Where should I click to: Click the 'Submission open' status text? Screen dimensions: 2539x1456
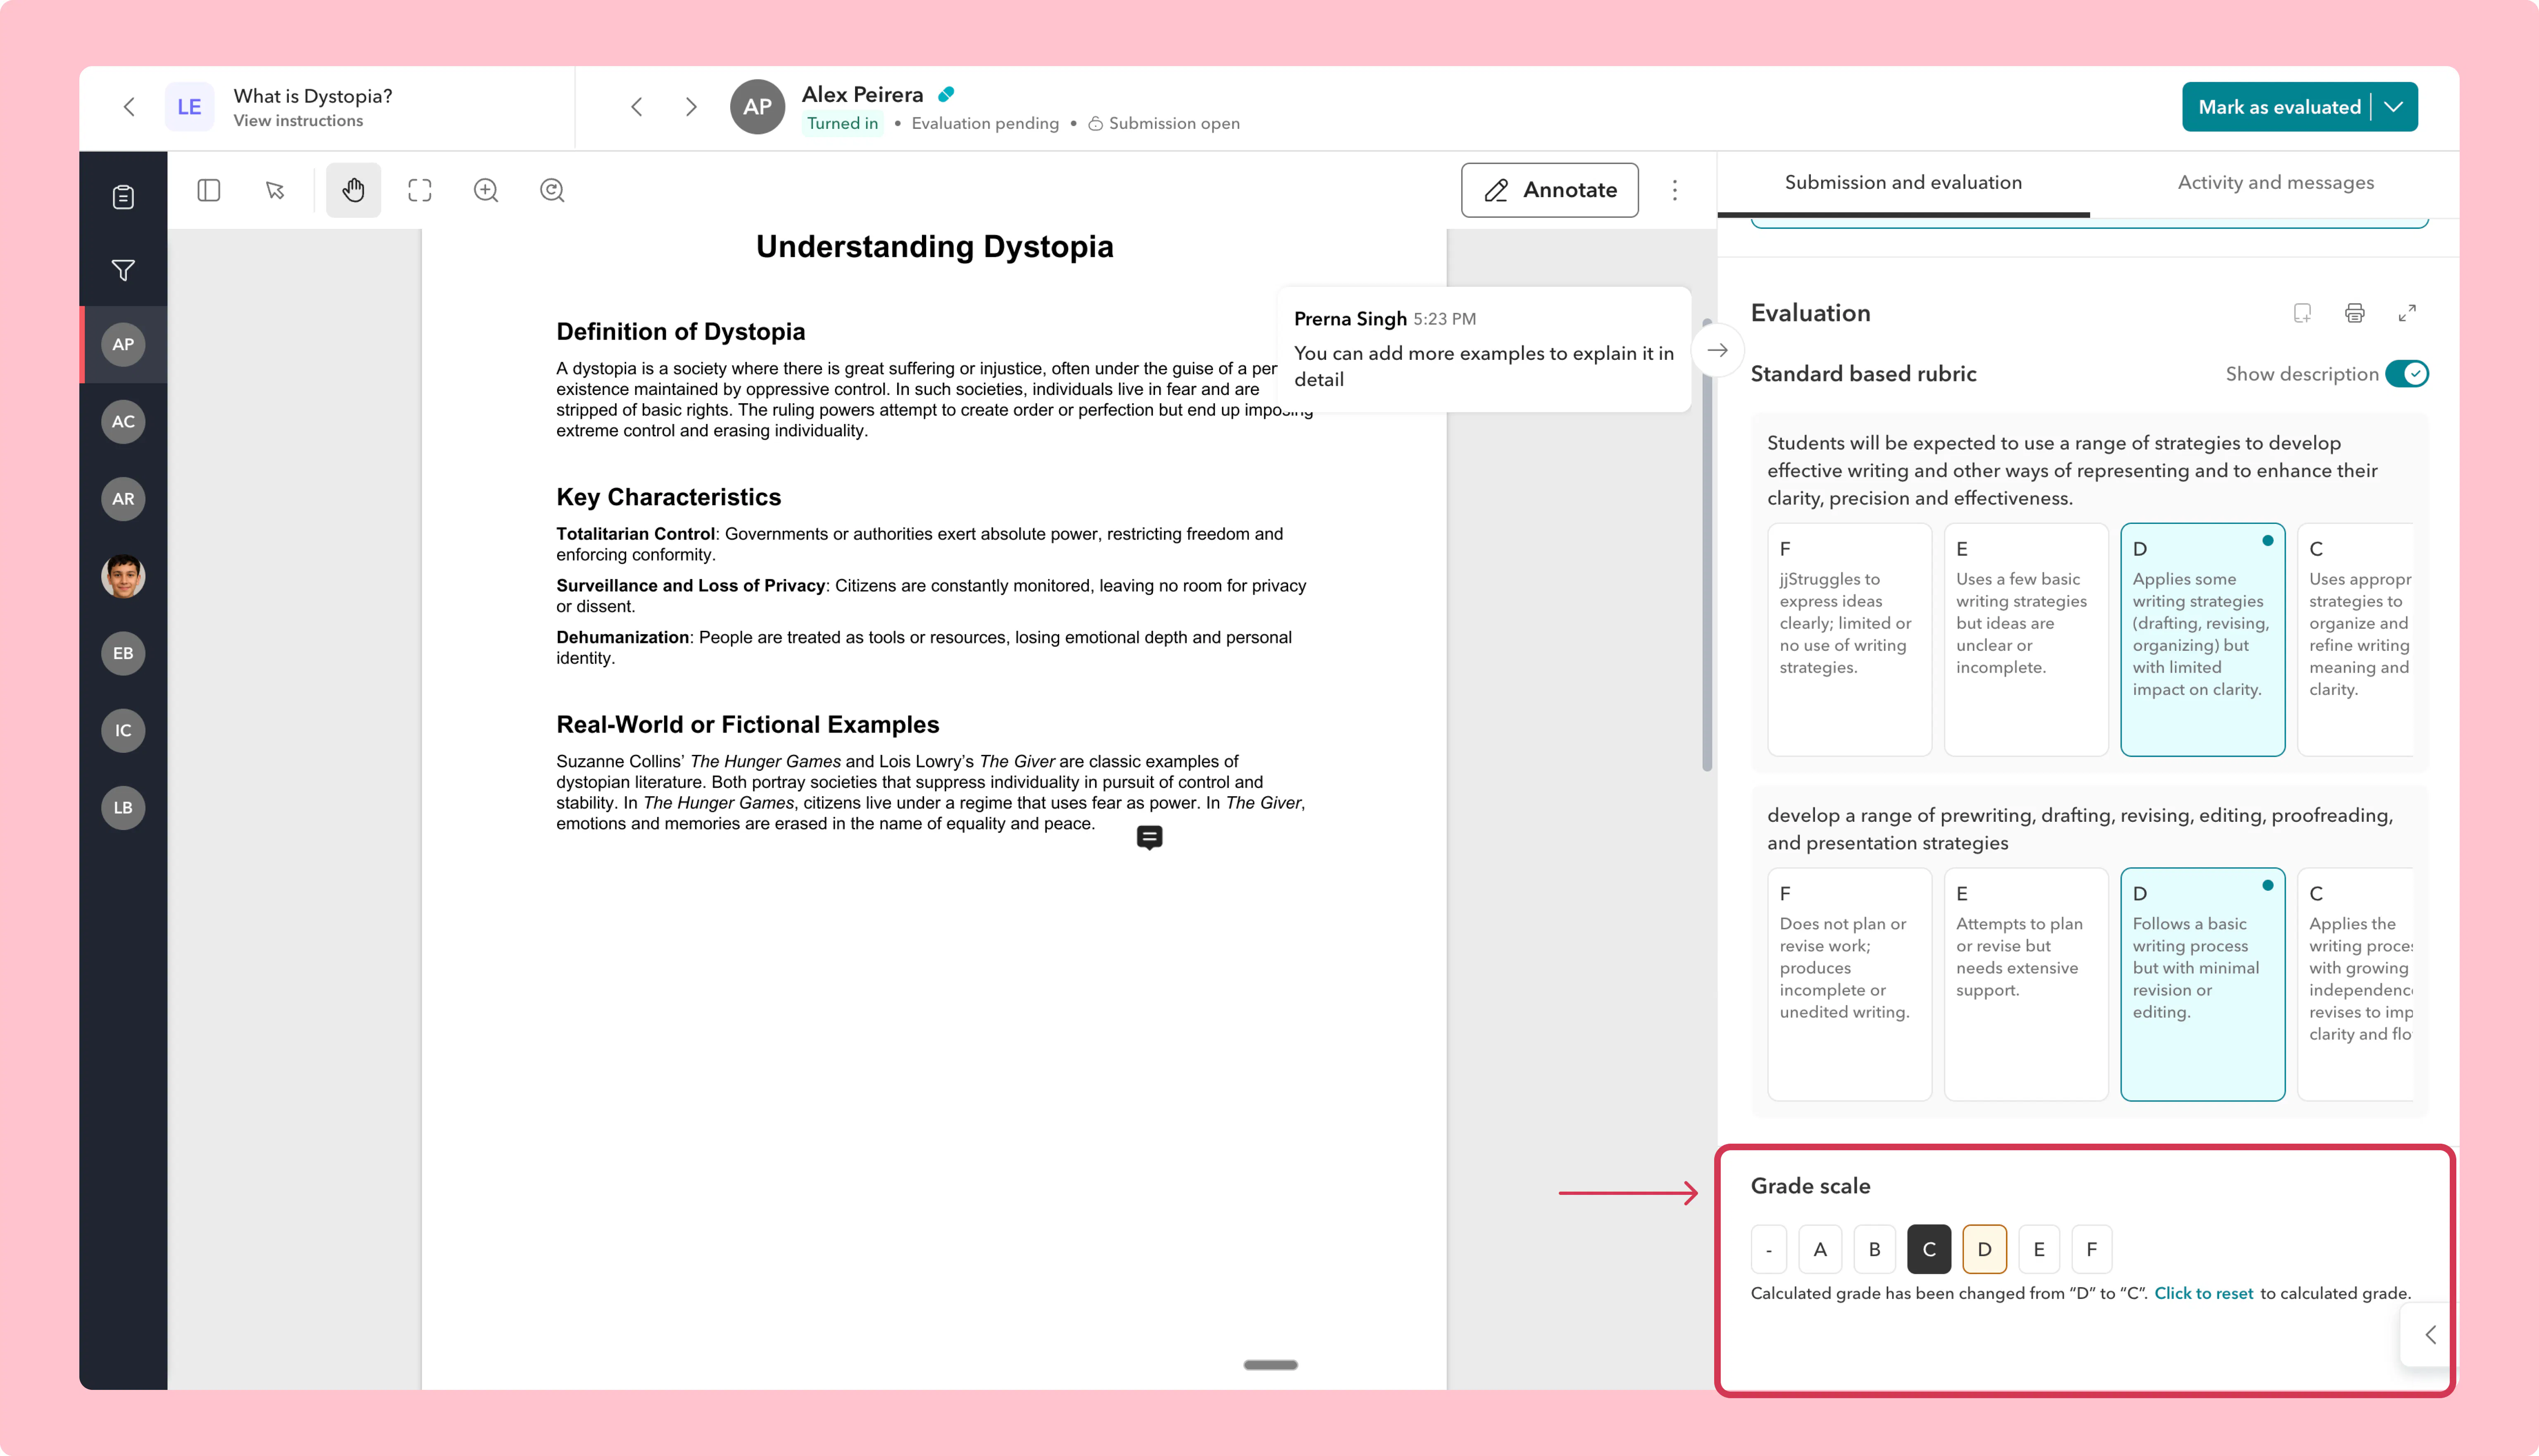pos(1174,123)
